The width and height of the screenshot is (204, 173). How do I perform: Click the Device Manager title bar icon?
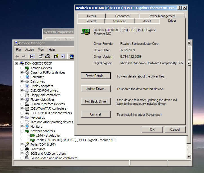[x=16, y=43]
